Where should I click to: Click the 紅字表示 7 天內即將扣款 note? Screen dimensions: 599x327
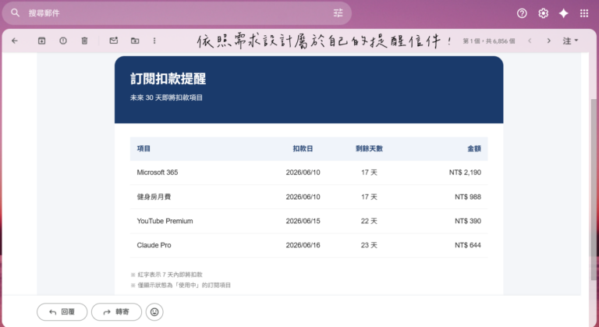(167, 275)
